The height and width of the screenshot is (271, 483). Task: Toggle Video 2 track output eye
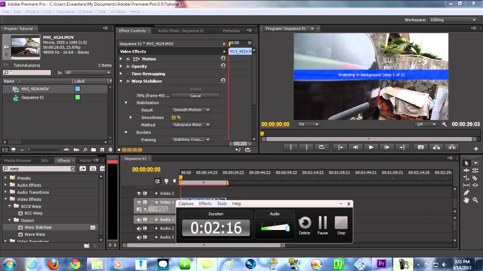tap(139, 193)
